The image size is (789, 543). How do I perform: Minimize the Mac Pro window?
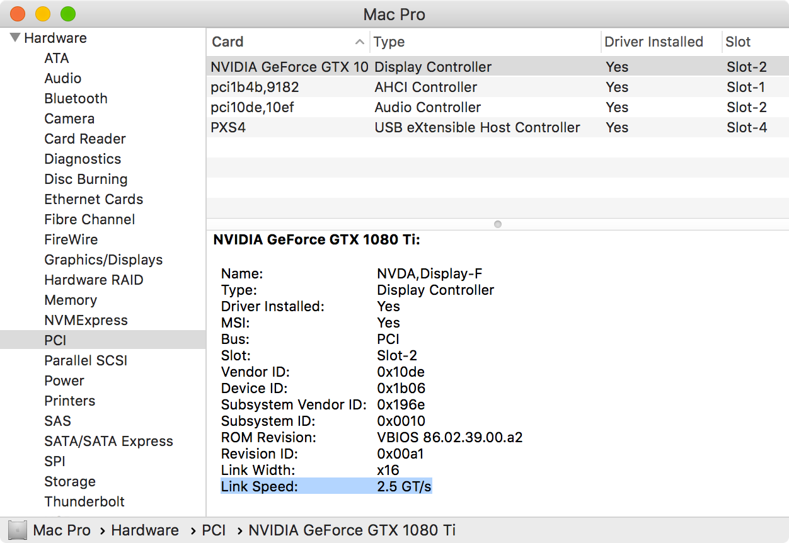point(43,14)
